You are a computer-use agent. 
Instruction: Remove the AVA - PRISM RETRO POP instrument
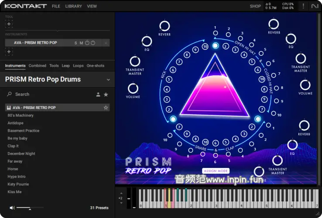coord(106,43)
